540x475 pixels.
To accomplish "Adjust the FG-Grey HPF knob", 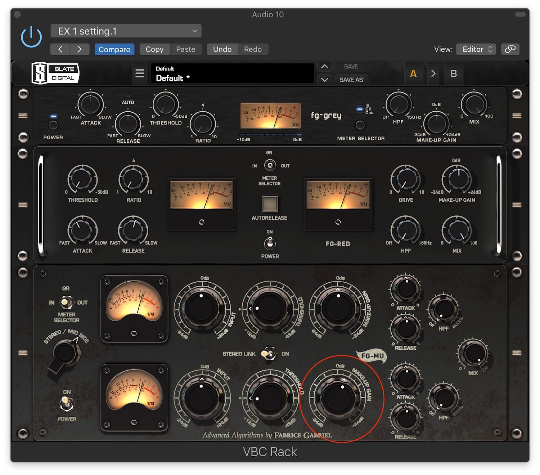I will (x=399, y=105).
